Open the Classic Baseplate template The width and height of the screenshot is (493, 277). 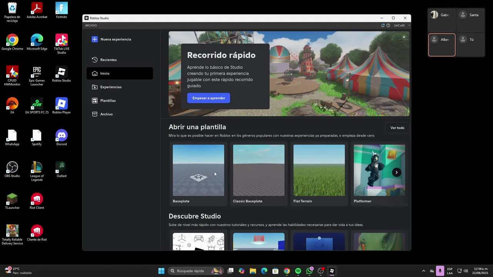pos(259,174)
